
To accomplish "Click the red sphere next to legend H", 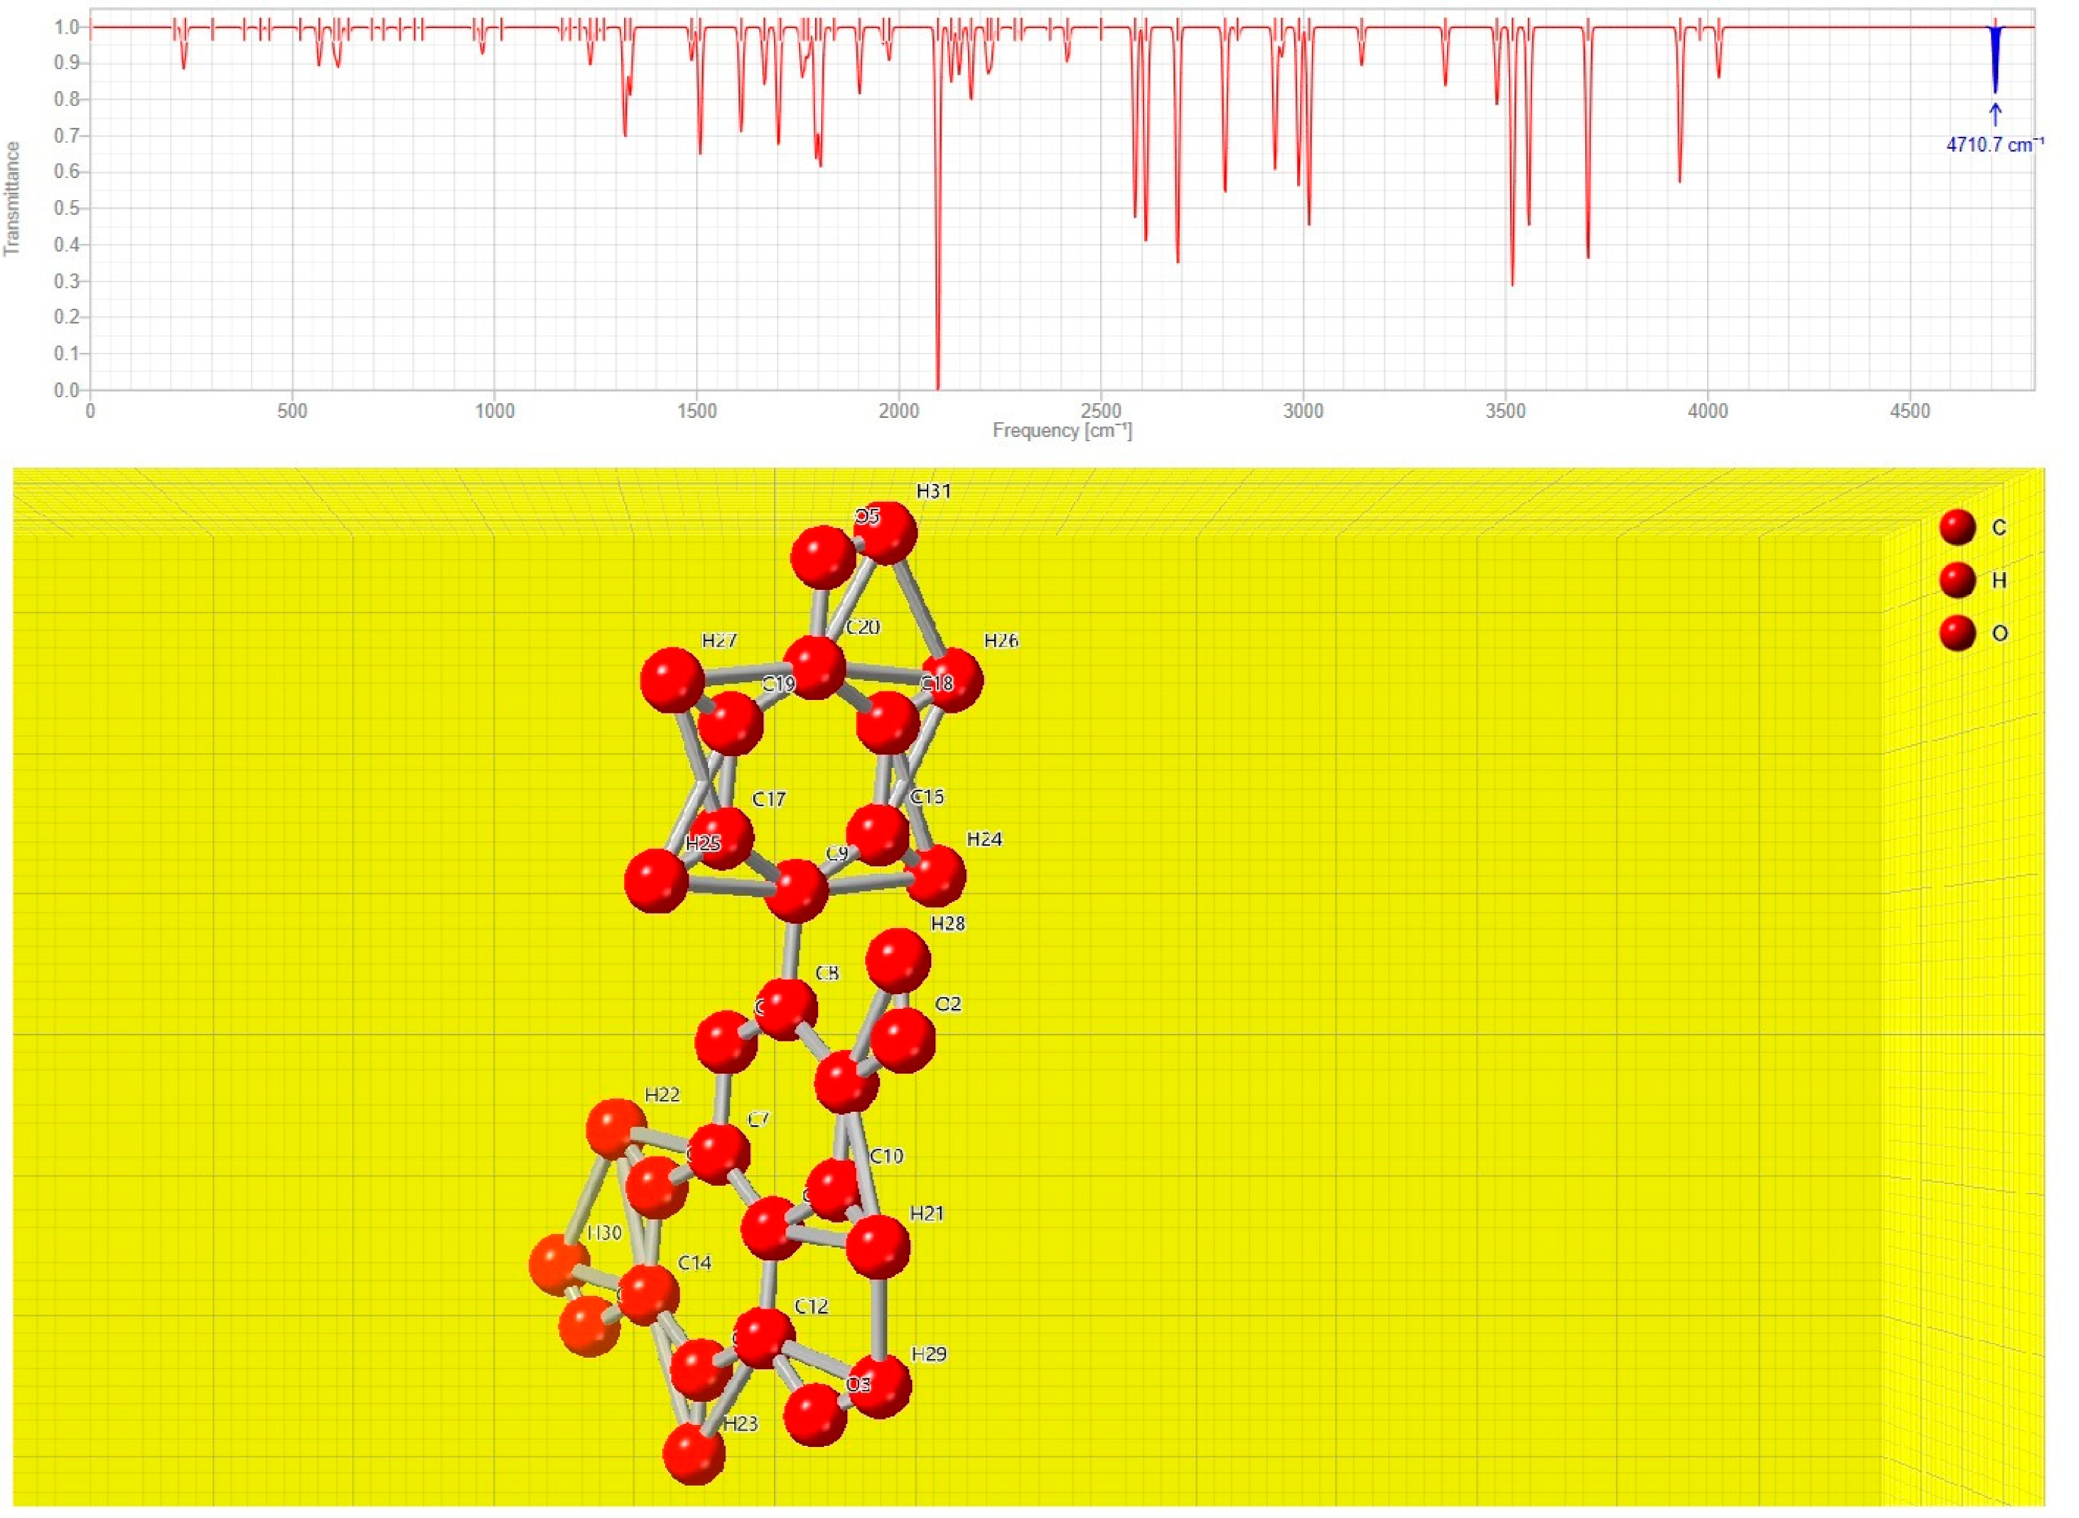I will [1958, 580].
